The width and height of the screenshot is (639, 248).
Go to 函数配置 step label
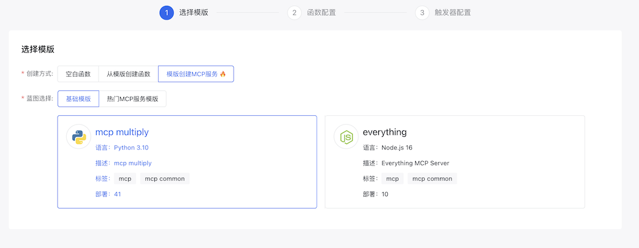[321, 12]
